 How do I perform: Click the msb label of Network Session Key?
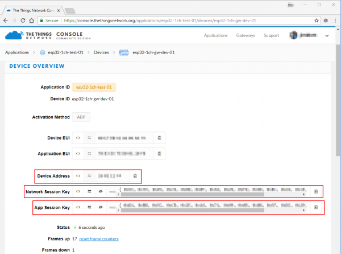tap(112, 191)
